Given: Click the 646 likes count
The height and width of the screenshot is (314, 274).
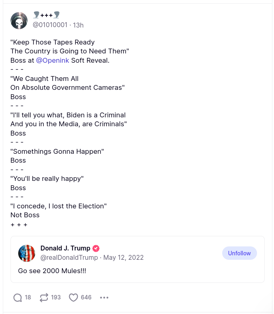Looking at the screenshot, I should 86,297.
